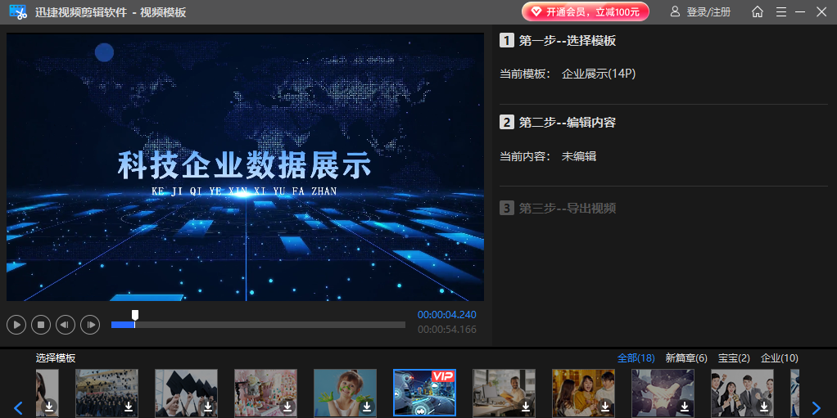Download the girl with painted hands template

(x=367, y=406)
